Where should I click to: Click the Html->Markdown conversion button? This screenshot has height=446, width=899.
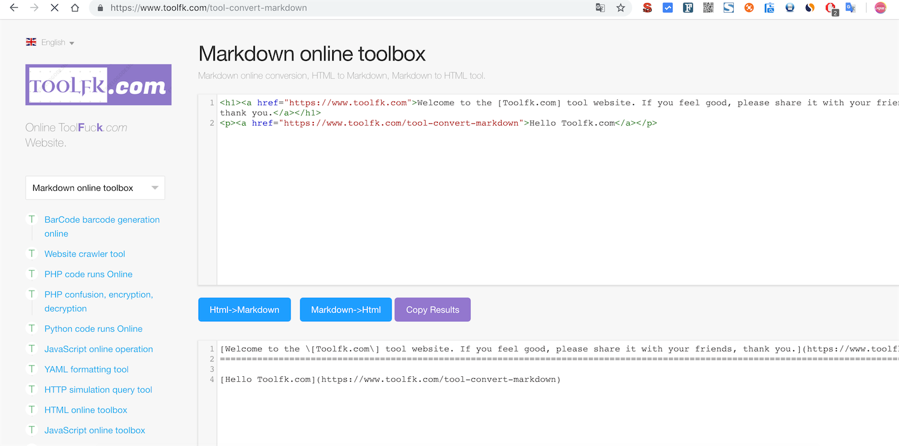click(x=244, y=310)
